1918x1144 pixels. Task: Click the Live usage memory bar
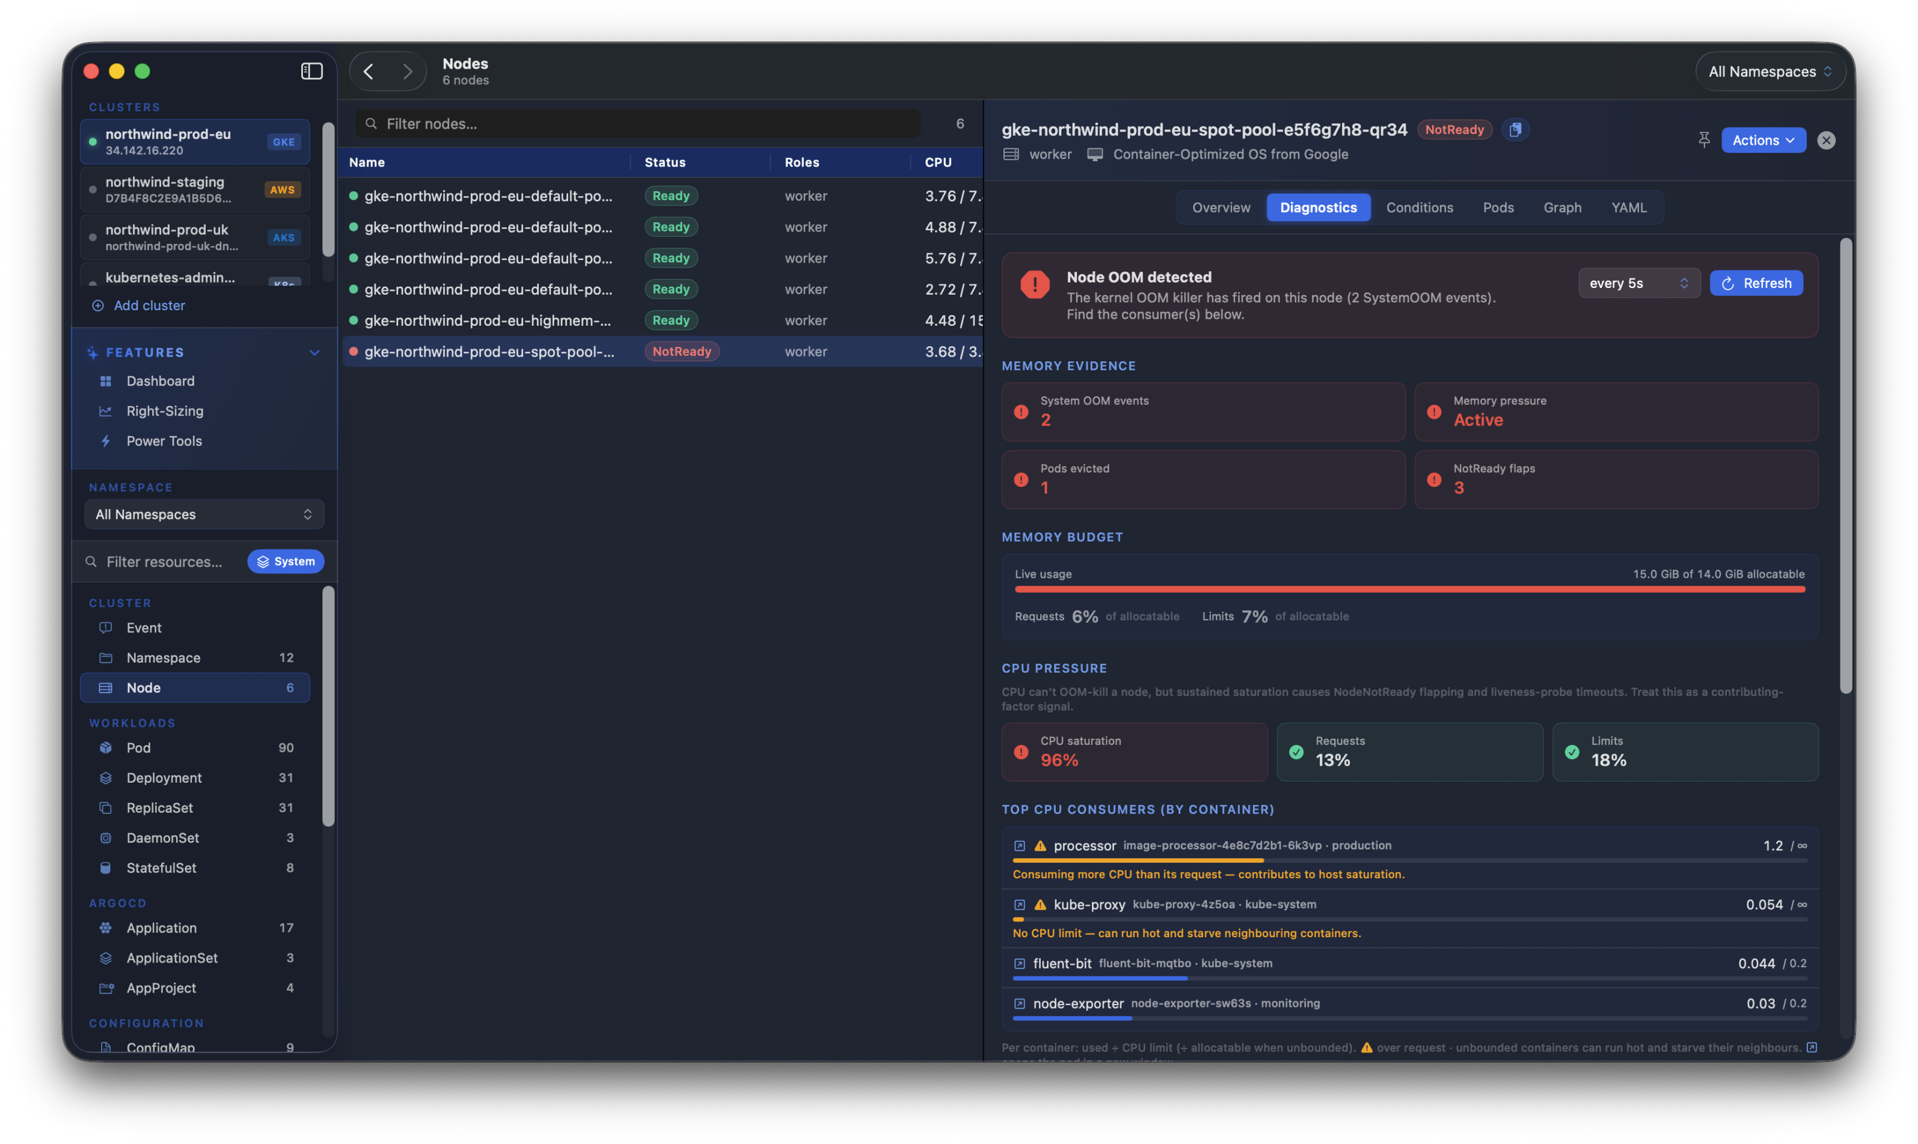pyautogui.click(x=1409, y=589)
